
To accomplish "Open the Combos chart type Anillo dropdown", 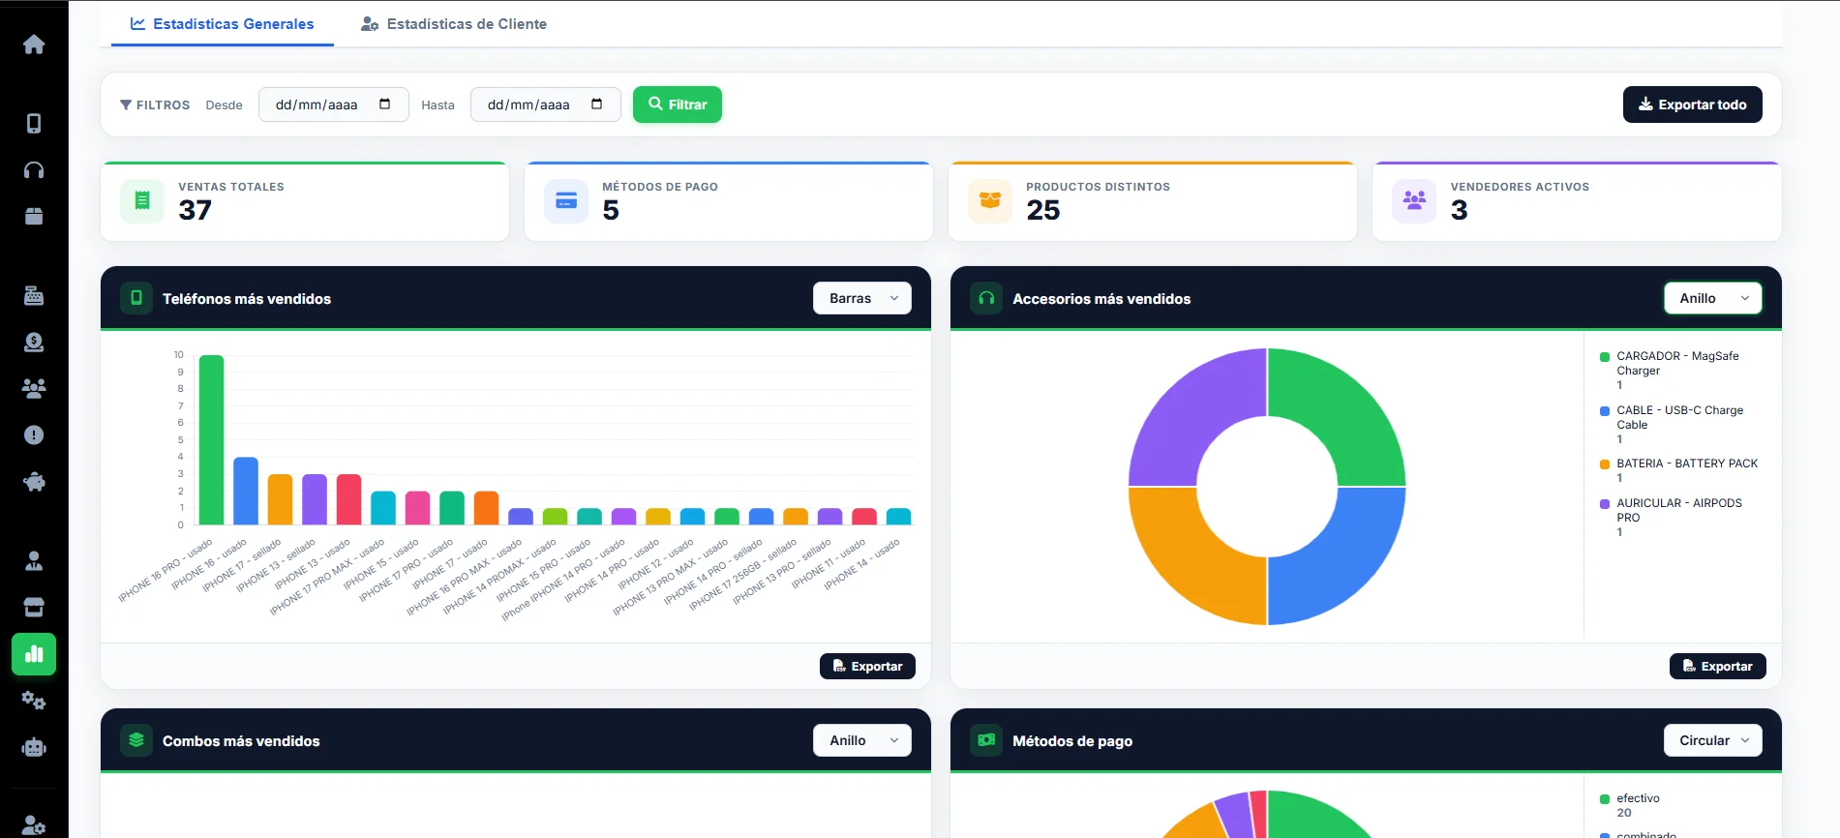I will (x=862, y=740).
